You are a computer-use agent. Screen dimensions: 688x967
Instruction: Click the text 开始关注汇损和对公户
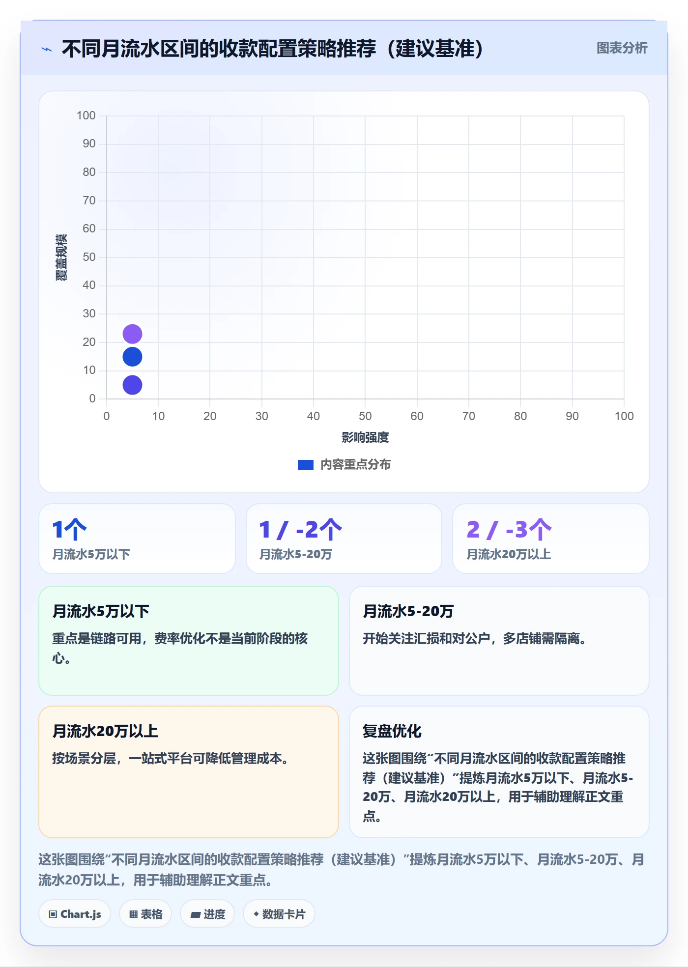click(427, 638)
